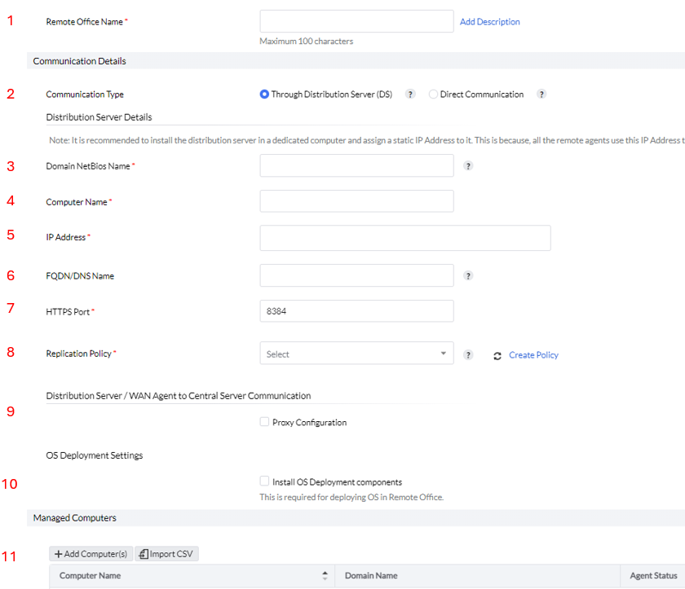Choose Direct Communication radio option
Screen dimensions: 685x589
pyautogui.click(x=433, y=95)
